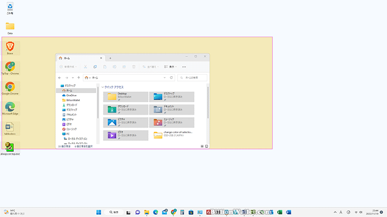Switch to details view in Explorer status bar
This screenshot has height=217, width=387.
coord(202,147)
